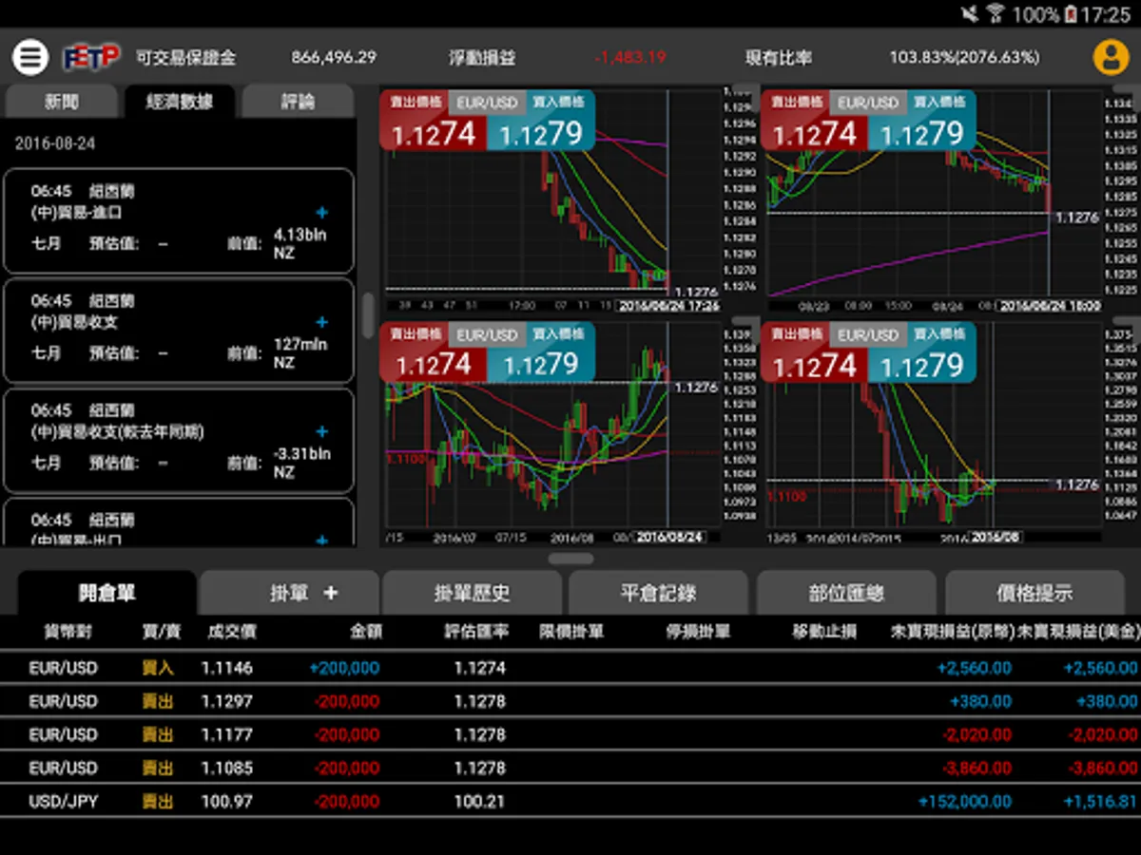Select EUR/USD position with price 1.1085
Screen dimensions: 1141x855
[570, 768]
